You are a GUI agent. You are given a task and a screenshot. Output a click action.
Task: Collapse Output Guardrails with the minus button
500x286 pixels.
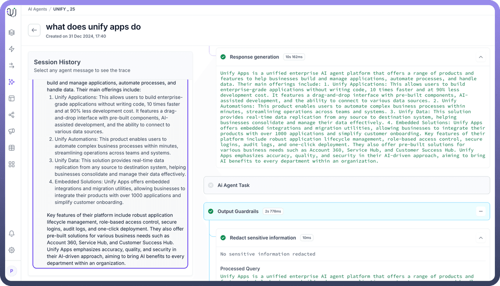point(481,211)
